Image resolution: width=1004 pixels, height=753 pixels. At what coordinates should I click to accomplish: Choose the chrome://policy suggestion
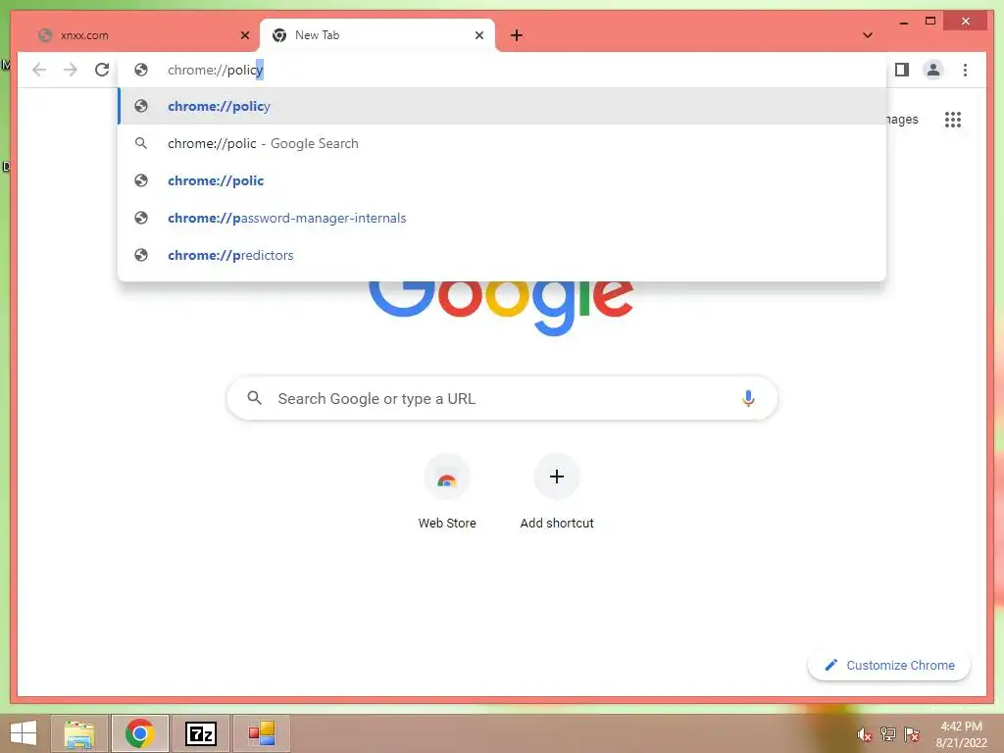502,106
